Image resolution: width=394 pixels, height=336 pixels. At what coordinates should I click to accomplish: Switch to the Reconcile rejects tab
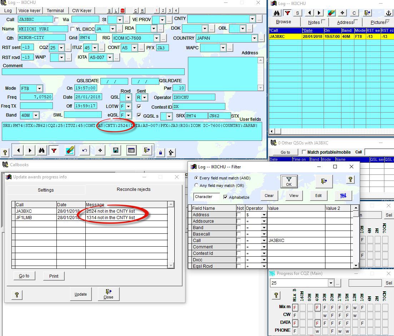[134, 189]
